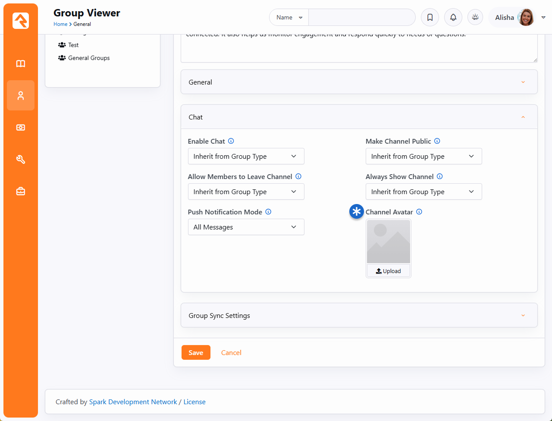Open the Push Notification Mode dropdown
Screen dimensions: 552x421
pos(246,227)
